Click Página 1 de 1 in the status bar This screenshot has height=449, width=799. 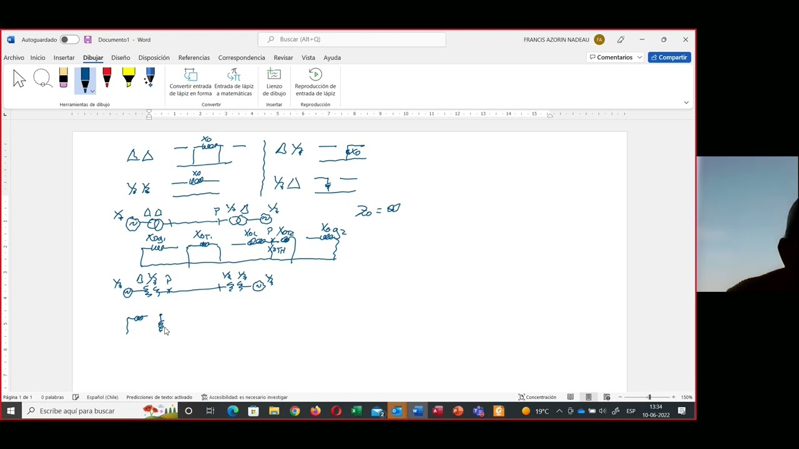pyautogui.click(x=17, y=397)
